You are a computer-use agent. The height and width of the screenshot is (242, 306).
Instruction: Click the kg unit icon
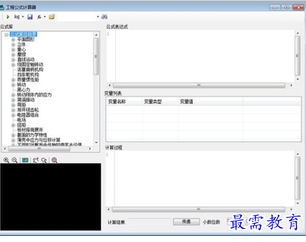17,17
